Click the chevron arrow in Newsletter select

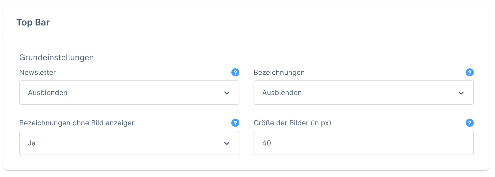227,93
